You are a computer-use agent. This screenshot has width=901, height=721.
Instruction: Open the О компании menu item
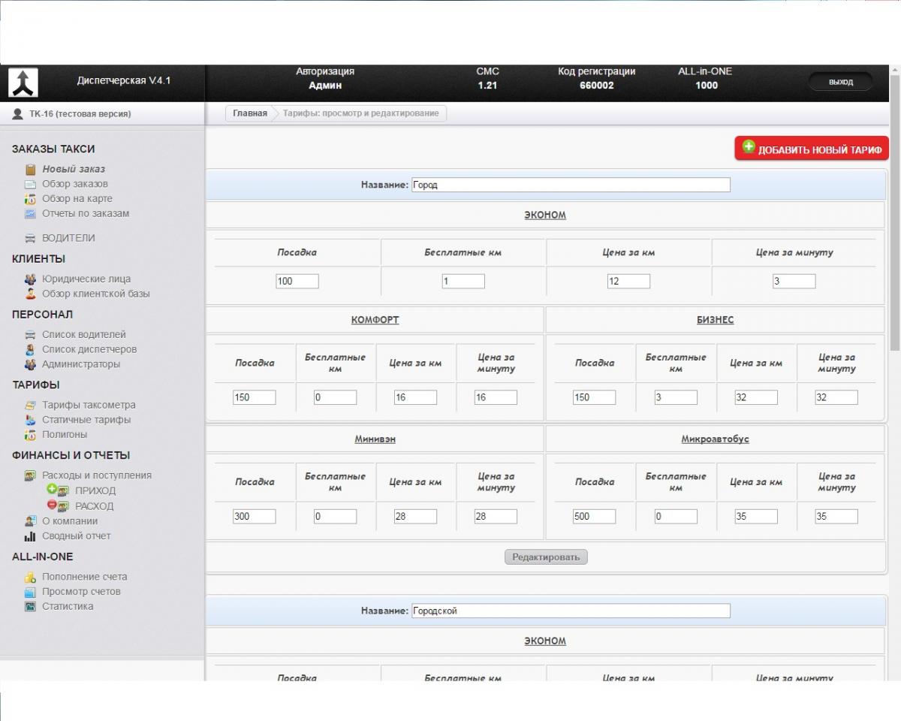70,521
